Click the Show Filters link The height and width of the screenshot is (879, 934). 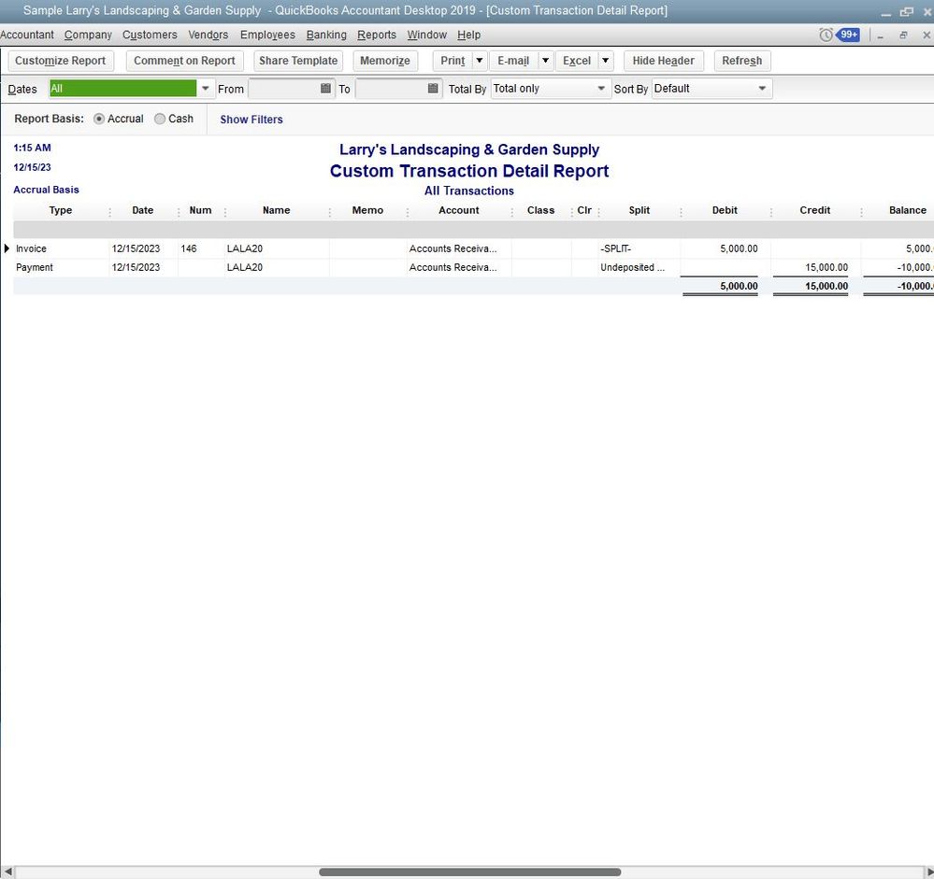click(251, 120)
